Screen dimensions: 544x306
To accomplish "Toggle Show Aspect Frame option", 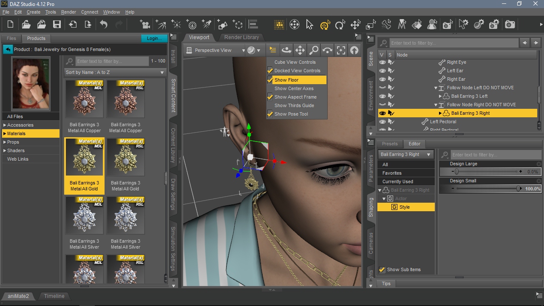I will coord(297,97).
